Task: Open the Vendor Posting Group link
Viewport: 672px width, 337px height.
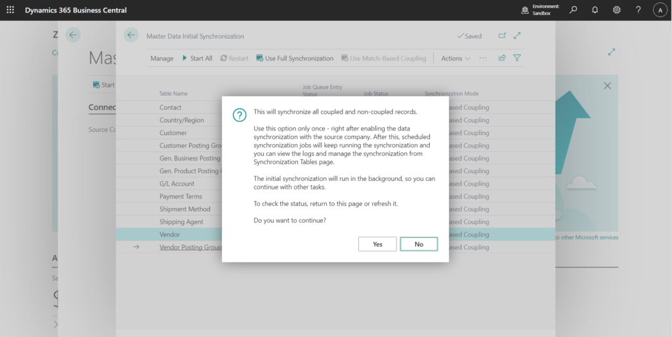Action: coord(191,247)
